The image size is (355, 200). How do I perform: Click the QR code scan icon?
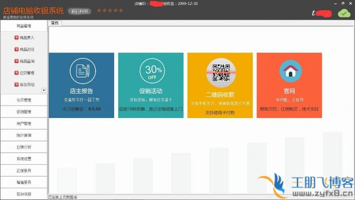[x=221, y=73]
